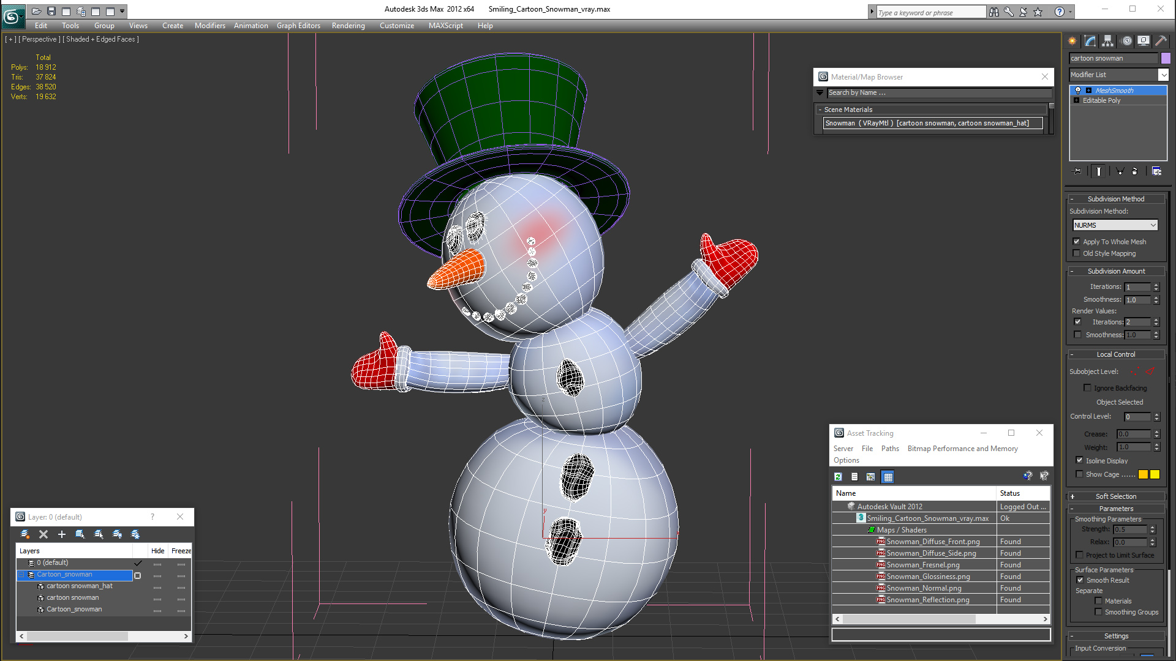Expand Editable Poly in modifier stack
The width and height of the screenshot is (1176, 661).
click(1077, 100)
